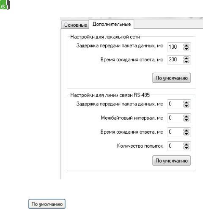Click the green e logo icon
Screen dimensions: 203x209
5,5
